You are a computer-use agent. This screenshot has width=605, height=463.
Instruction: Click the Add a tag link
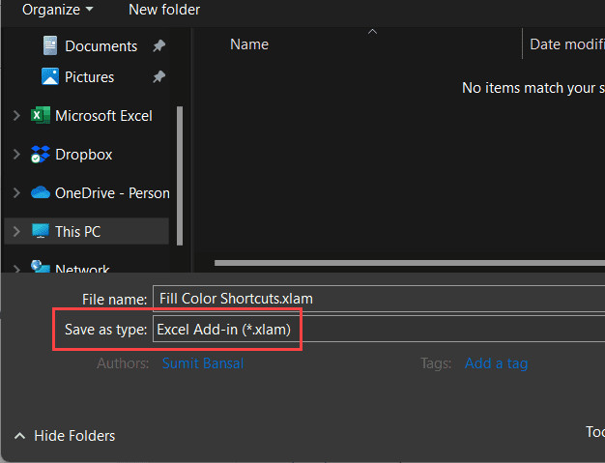pyautogui.click(x=496, y=363)
